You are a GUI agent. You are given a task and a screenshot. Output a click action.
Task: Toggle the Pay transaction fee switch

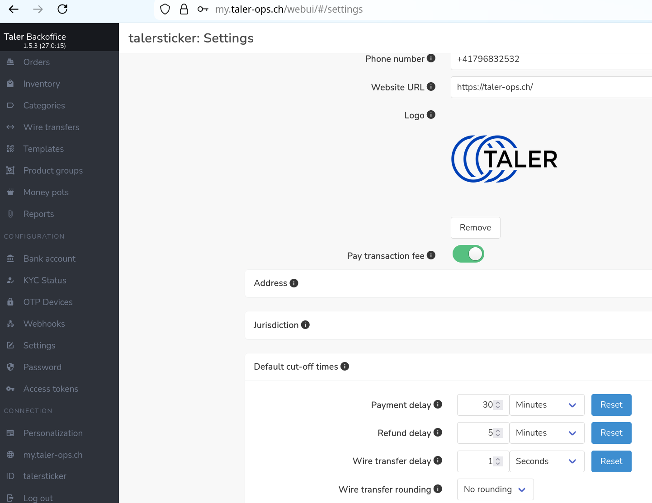(468, 254)
